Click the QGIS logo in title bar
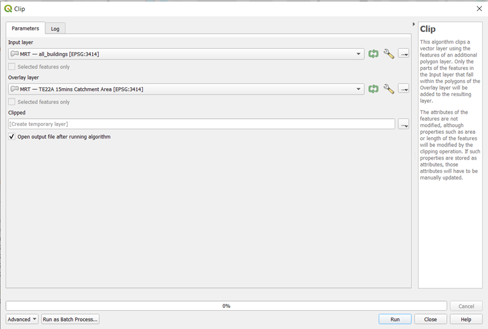Viewport: 488px width, 329px height. (x=8, y=9)
